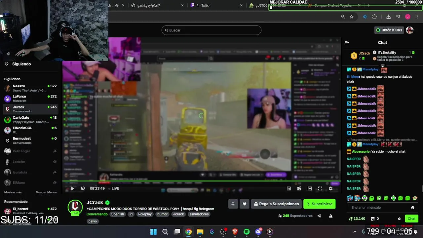Expand list with Mostrar más
Image resolution: width=423 pixels, height=238 pixels.
(x=13, y=192)
